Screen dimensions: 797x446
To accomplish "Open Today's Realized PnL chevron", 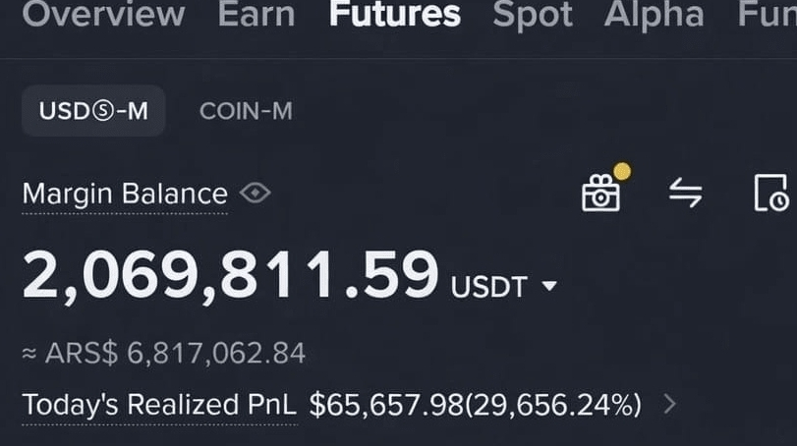I will 670,403.
